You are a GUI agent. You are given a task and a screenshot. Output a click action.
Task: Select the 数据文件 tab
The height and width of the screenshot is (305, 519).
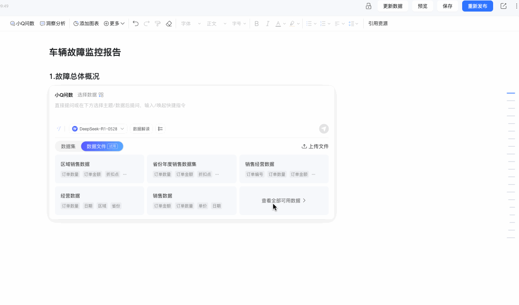pyautogui.click(x=102, y=146)
